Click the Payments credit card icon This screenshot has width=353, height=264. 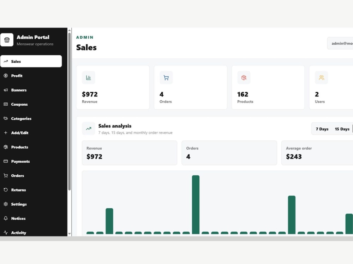pos(6,161)
